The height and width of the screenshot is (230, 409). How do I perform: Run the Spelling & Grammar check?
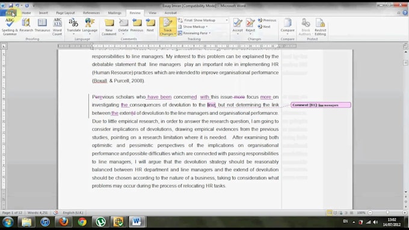coord(10,27)
